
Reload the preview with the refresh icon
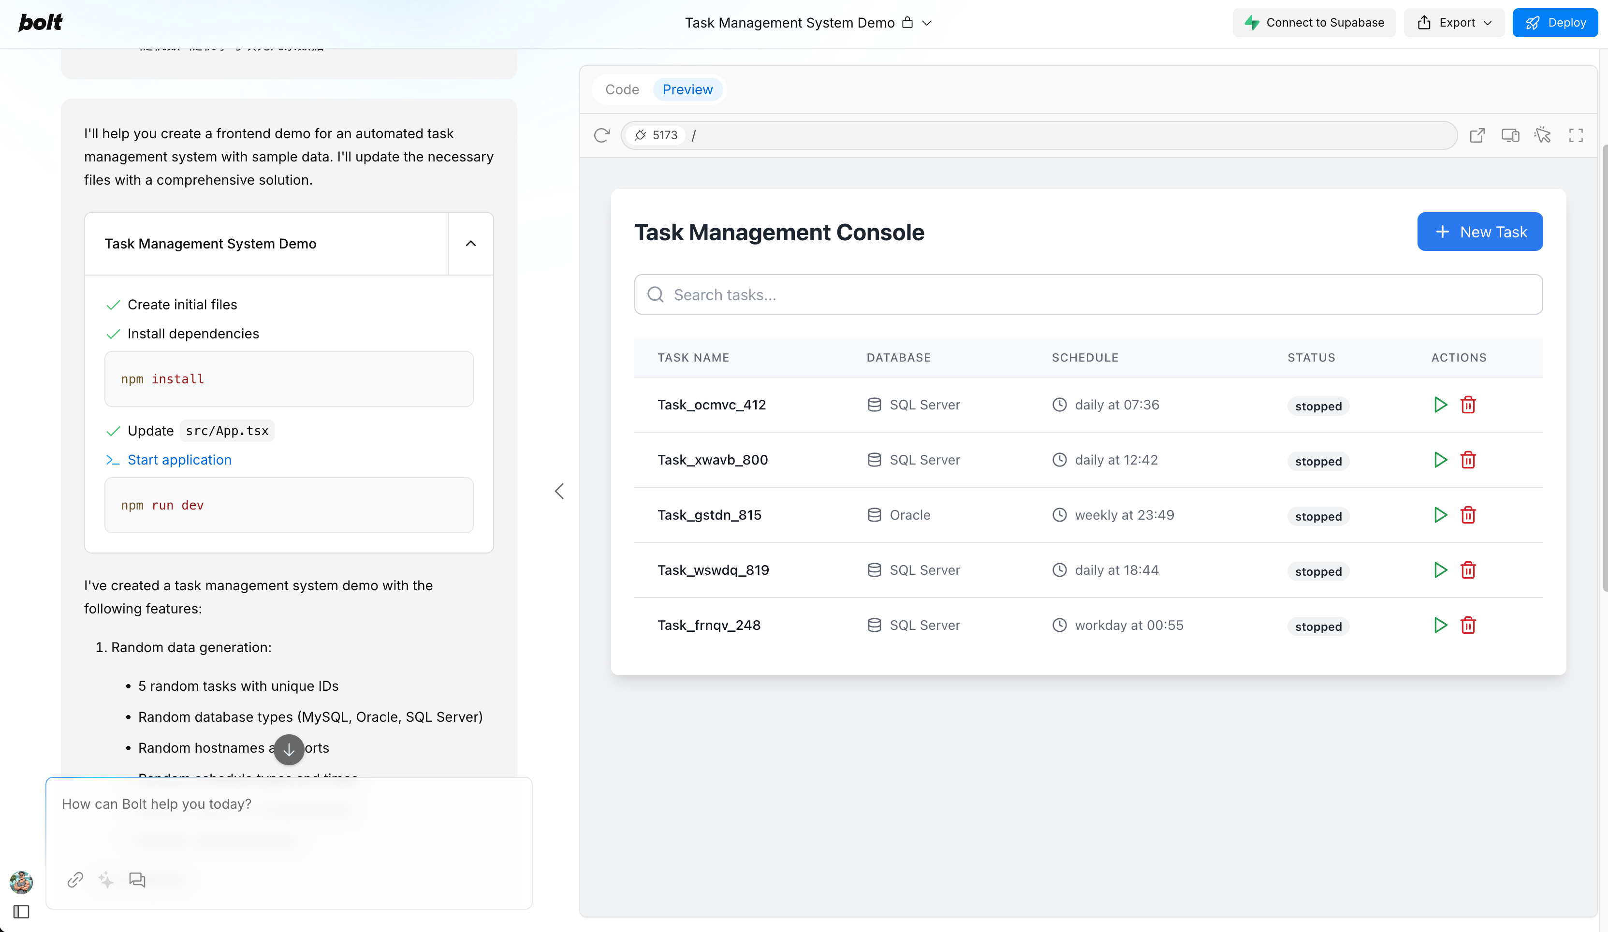coord(601,135)
